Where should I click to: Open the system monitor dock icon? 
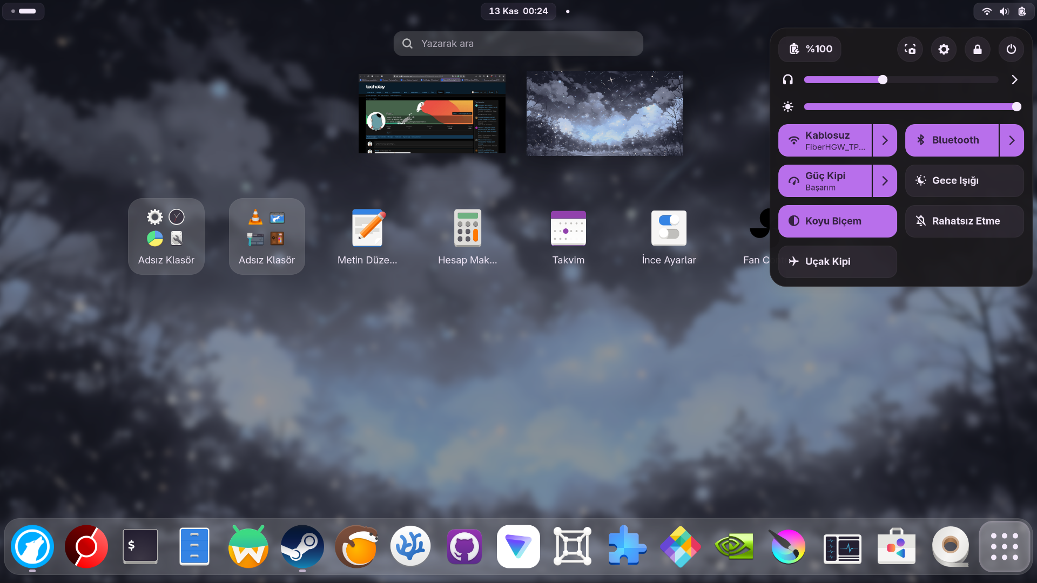843,548
